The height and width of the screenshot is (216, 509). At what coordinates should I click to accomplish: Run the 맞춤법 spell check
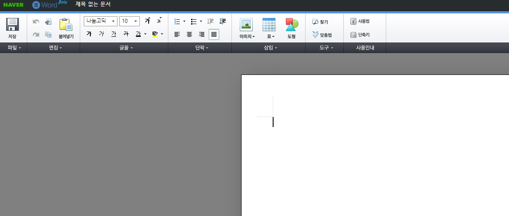(322, 35)
